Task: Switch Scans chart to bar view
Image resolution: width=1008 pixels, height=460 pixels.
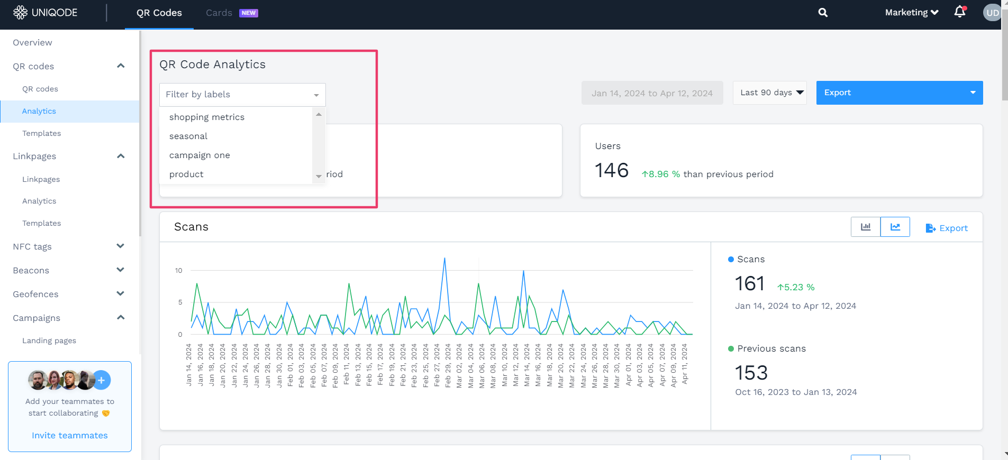Action: [866, 227]
